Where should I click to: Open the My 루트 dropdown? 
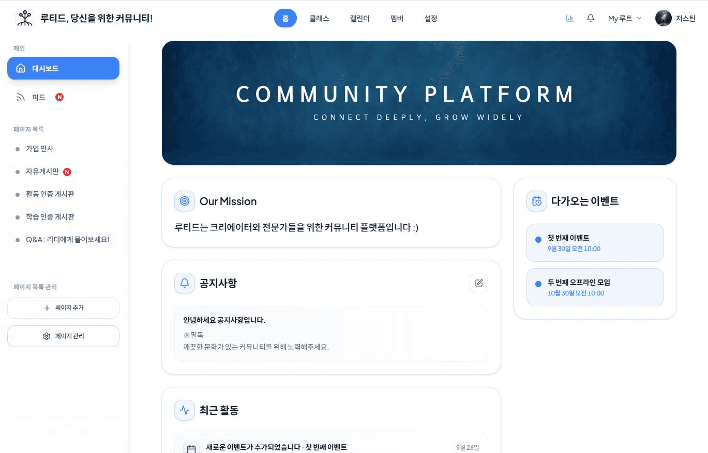pyautogui.click(x=624, y=18)
